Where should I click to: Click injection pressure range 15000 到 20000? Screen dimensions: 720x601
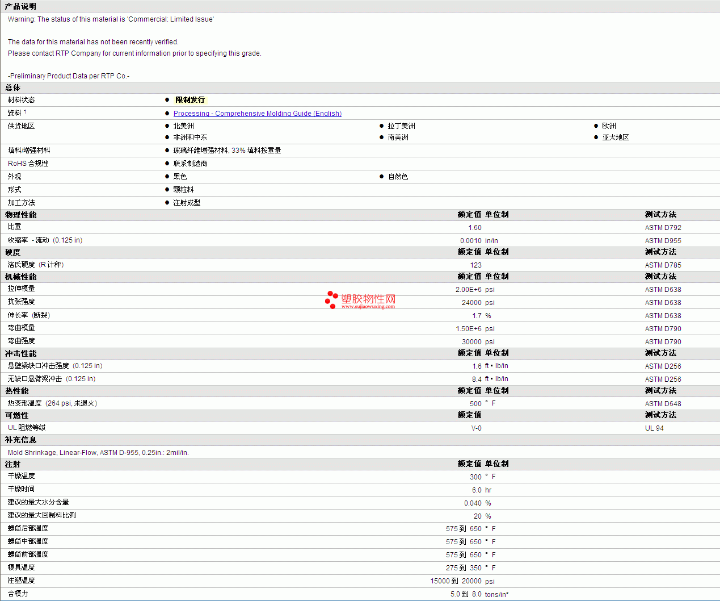[x=456, y=581]
